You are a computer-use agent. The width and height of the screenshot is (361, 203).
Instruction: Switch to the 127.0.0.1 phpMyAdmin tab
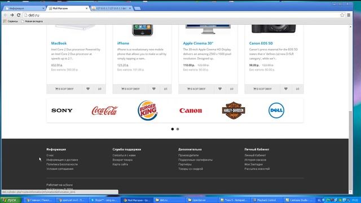[112, 8]
